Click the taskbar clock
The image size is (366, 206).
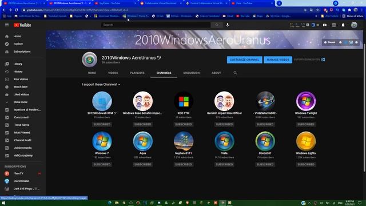349,203
